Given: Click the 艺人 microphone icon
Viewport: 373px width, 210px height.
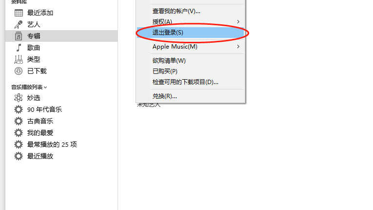Looking at the screenshot, I should pyautogui.click(x=19, y=24).
